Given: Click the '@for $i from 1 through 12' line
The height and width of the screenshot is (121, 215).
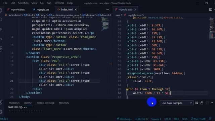Looking at the screenshot, I should click(x=148, y=89).
